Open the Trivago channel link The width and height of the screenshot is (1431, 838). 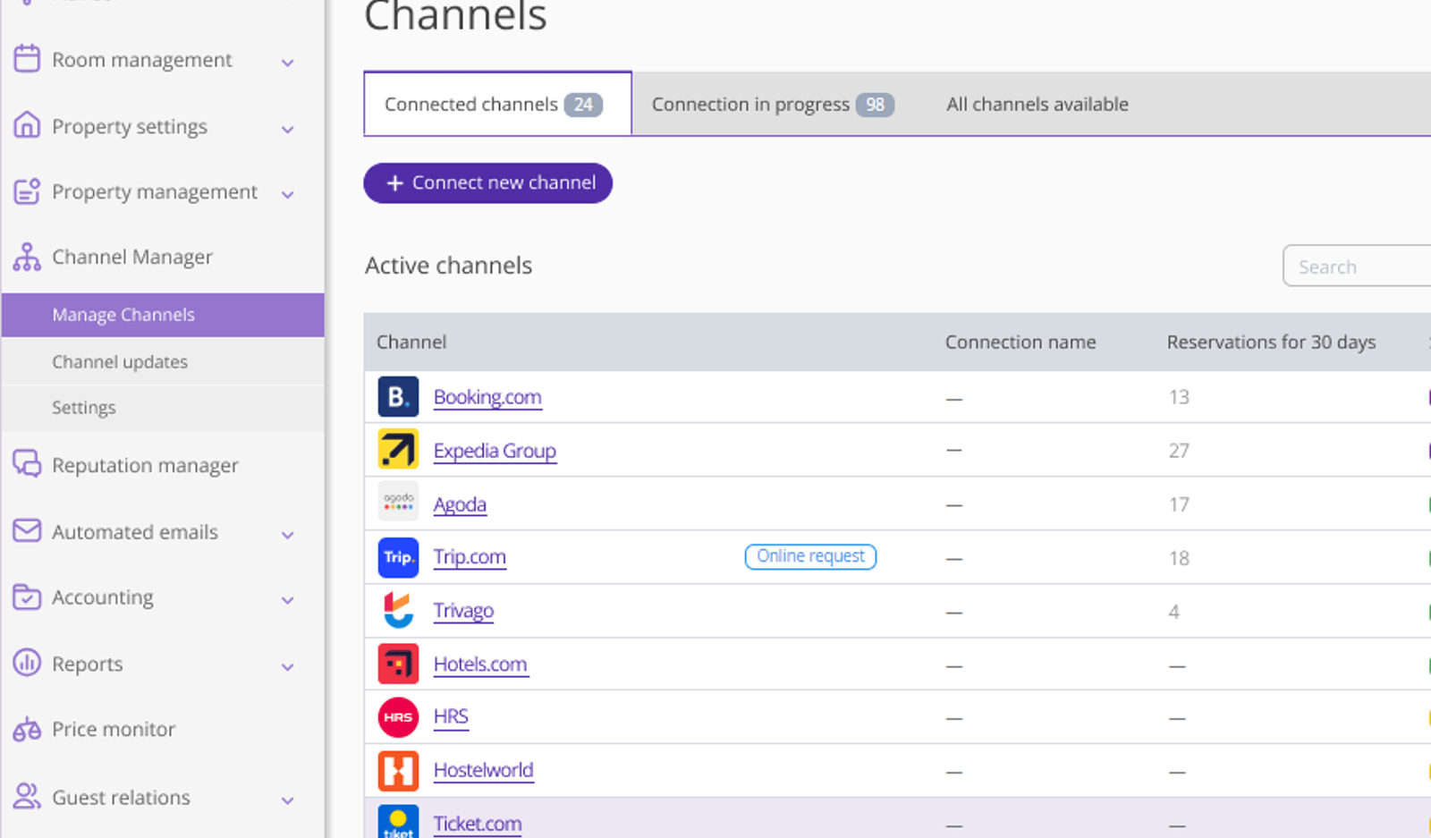pos(463,610)
